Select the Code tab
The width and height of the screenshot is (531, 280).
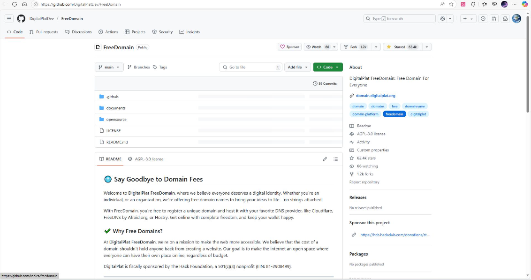click(x=15, y=32)
